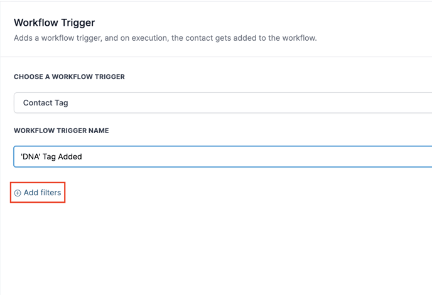Click the Add filters link text

(42, 193)
